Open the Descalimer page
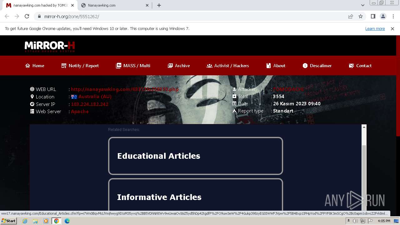400x225 pixels. [x=317, y=66]
